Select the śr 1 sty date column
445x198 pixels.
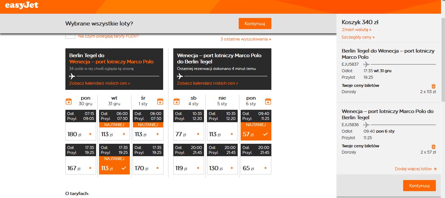tap(143, 101)
